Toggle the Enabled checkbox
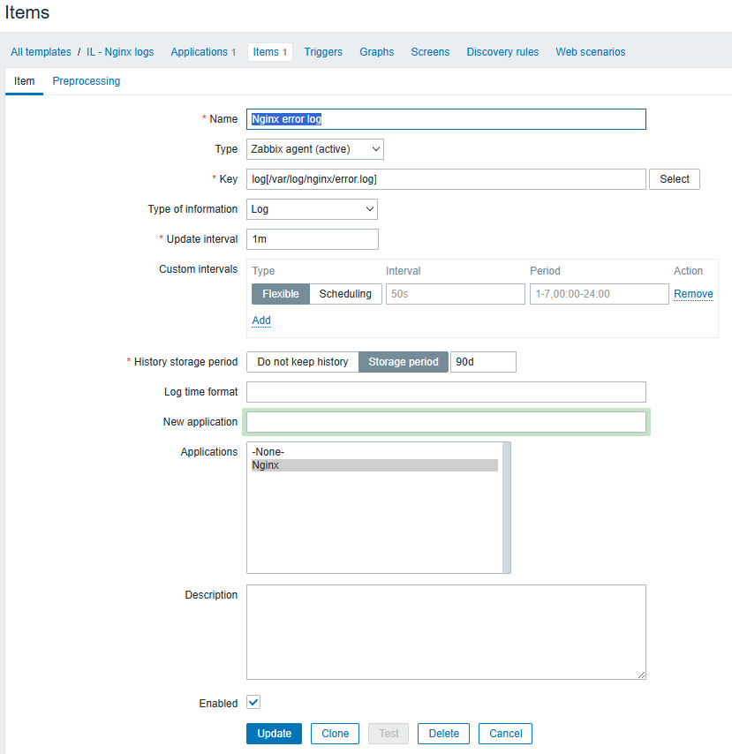The height and width of the screenshot is (754, 732). [253, 702]
